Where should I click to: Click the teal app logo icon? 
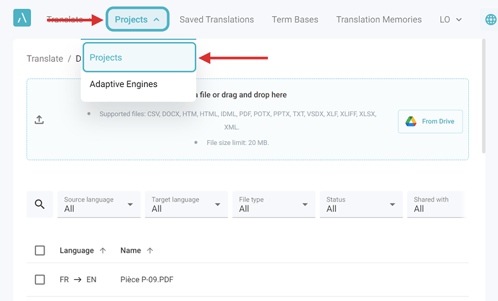tap(22, 18)
